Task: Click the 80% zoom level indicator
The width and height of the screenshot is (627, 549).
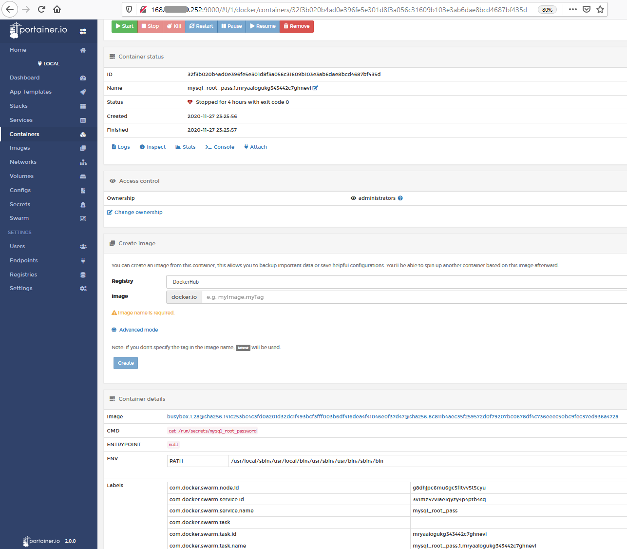Action: [x=547, y=9]
